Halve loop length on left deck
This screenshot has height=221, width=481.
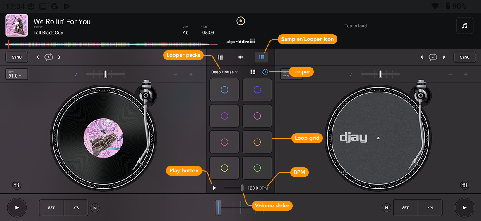38,57
